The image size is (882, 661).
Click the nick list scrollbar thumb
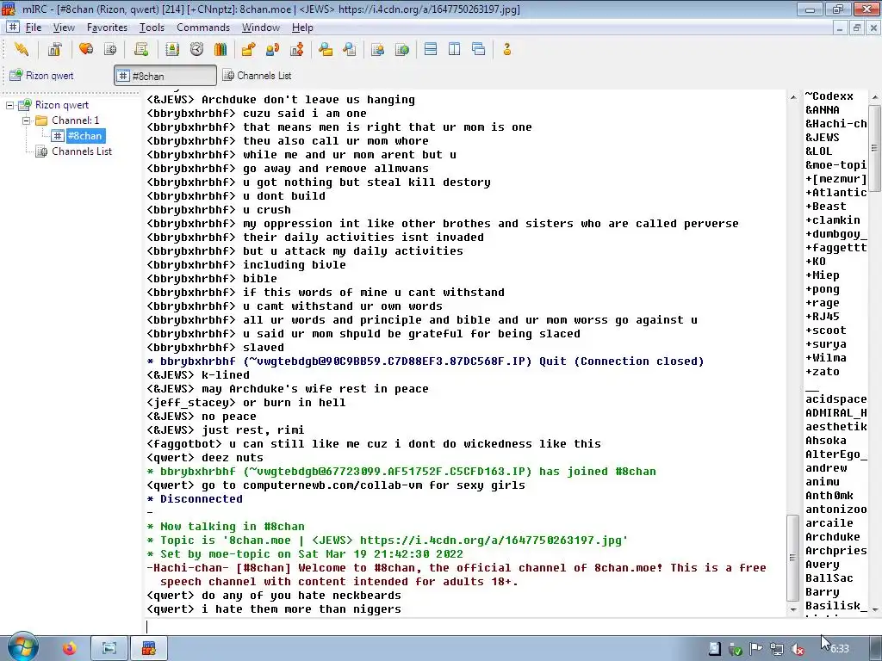click(875, 148)
